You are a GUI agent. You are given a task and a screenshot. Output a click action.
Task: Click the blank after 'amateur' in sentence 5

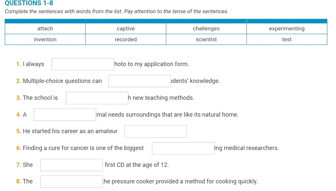(x=156, y=132)
